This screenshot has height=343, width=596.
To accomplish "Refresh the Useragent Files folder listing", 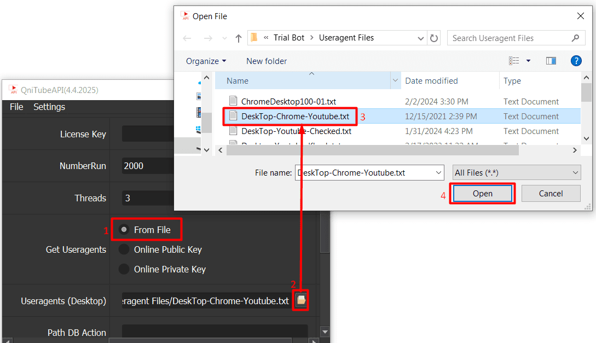I will coord(433,38).
